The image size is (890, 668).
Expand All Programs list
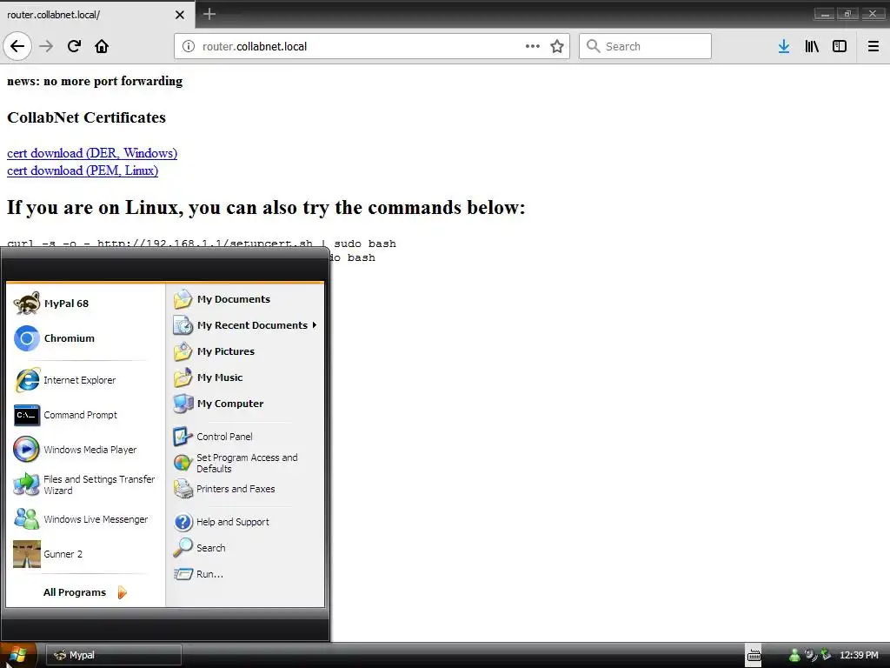coord(84,592)
